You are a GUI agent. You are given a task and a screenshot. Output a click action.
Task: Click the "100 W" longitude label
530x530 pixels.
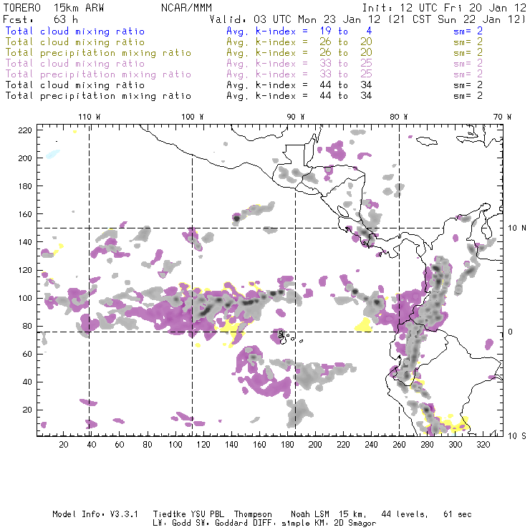pyautogui.click(x=193, y=117)
